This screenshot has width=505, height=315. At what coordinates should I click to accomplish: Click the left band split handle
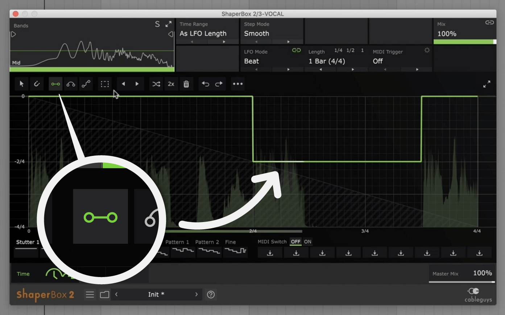pyautogui.click(x=13, y=34)
